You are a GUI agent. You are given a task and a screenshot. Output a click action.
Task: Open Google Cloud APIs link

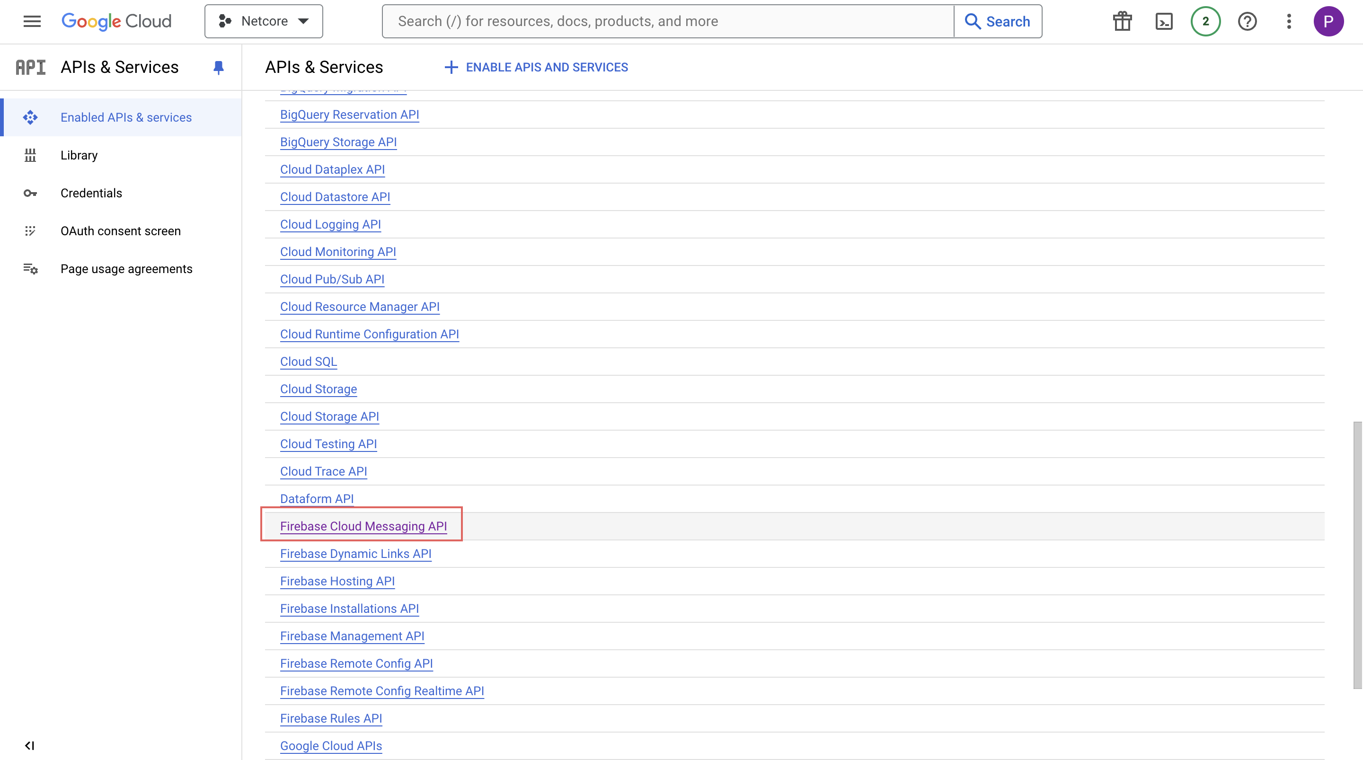pyautogui.click(x=331, y=746)
